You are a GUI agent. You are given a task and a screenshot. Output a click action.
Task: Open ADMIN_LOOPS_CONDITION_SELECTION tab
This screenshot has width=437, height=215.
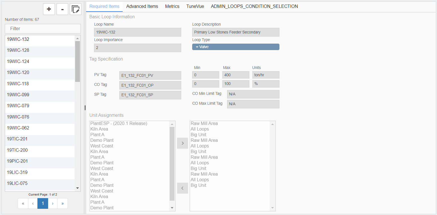point(254,6)
